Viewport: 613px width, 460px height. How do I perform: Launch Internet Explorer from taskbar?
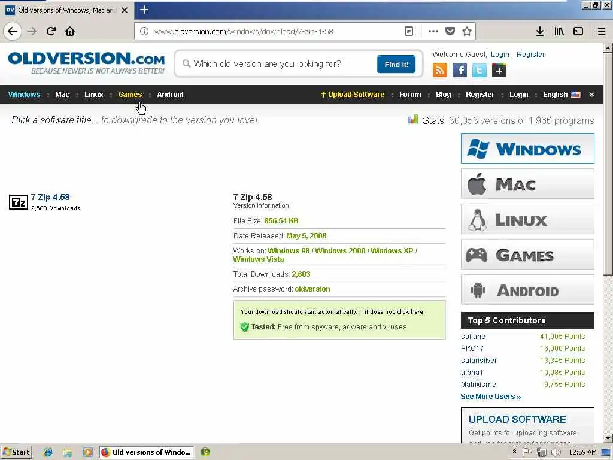[48, 452]
